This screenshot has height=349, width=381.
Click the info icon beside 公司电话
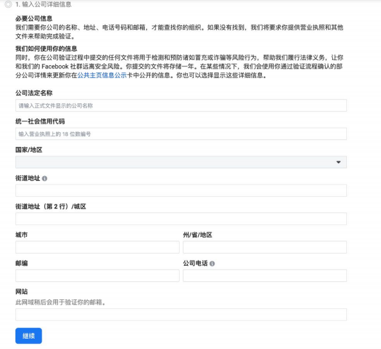[212, 263]
